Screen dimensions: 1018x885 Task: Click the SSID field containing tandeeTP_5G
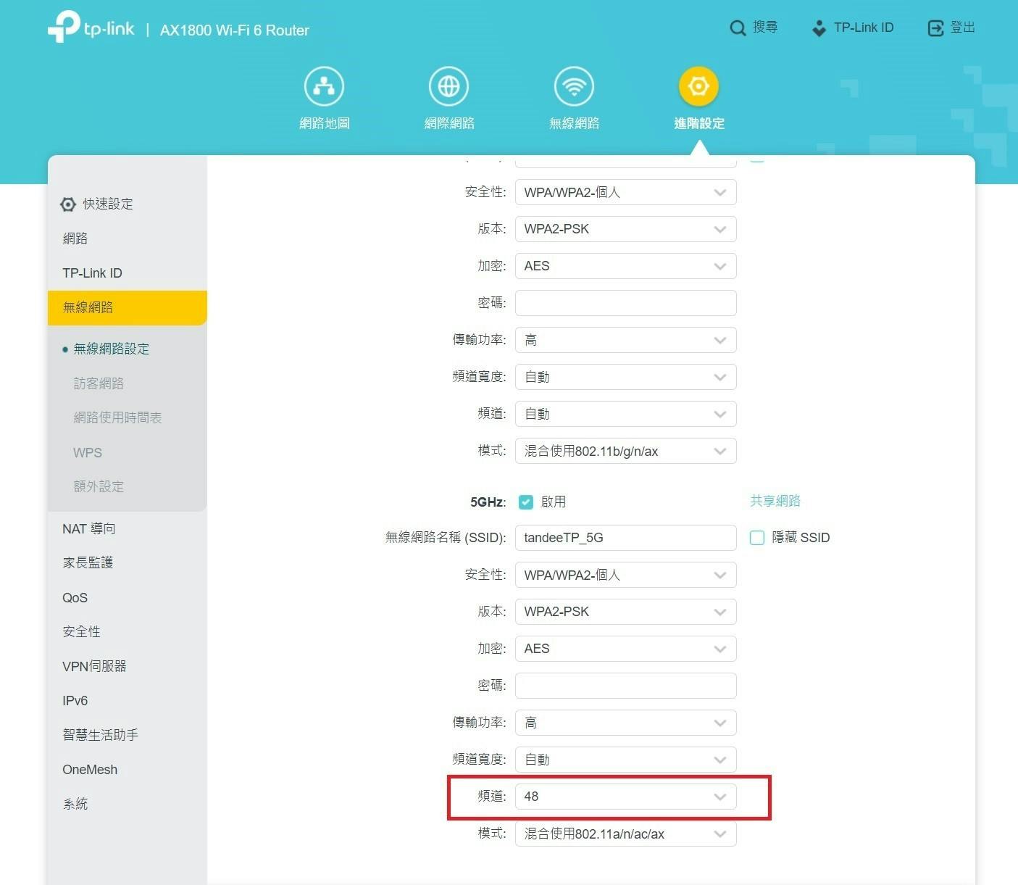[x=625, y=538]
